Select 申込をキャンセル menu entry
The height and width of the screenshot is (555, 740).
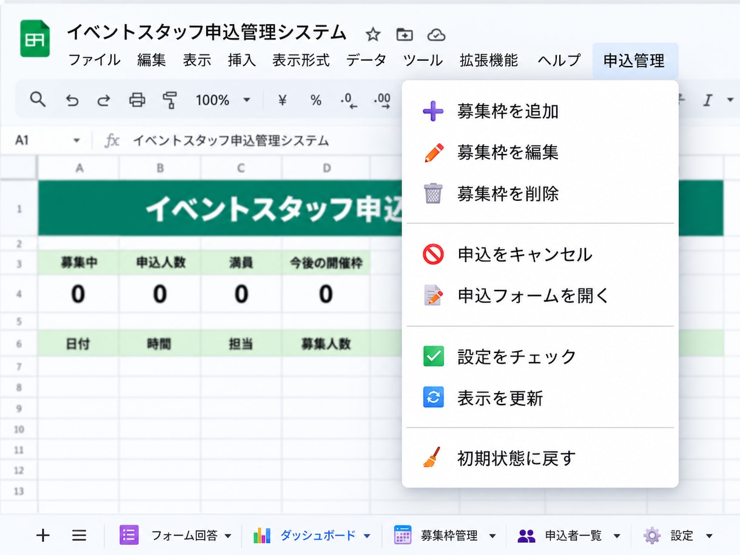point(540,254)
